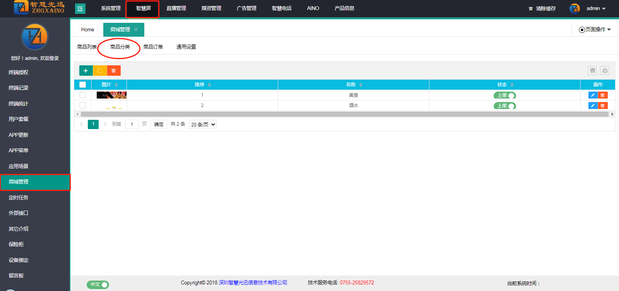Collapse the sidebar with the menu icon
This screenshot has height=291, width=619.
[x=80, y=9]
